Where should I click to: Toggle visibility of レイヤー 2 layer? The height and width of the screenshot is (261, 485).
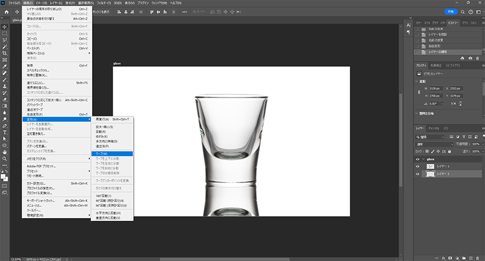[x=418, y=174]
